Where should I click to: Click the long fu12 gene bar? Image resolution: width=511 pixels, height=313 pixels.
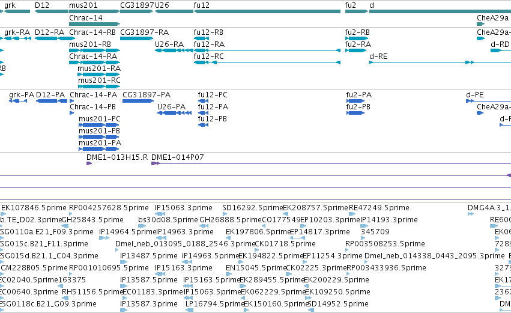point(267,11)
